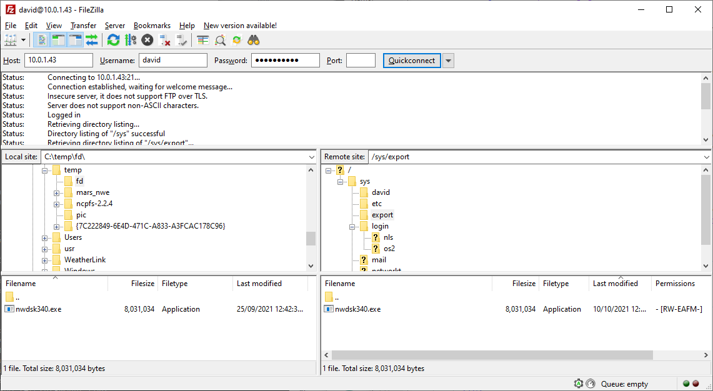The width and height of the screenshot is (713, 391).
Task: Open the Bookmarks menu
Action: [152, 26]
